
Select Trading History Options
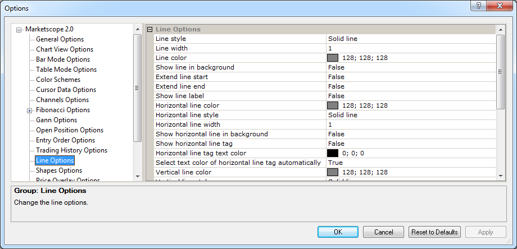coord(71,150)
